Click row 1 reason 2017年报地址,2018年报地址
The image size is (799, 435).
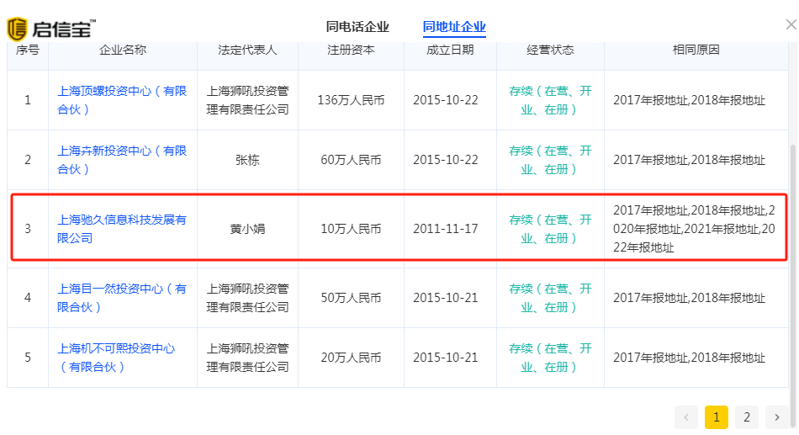(x=689, y=100)
